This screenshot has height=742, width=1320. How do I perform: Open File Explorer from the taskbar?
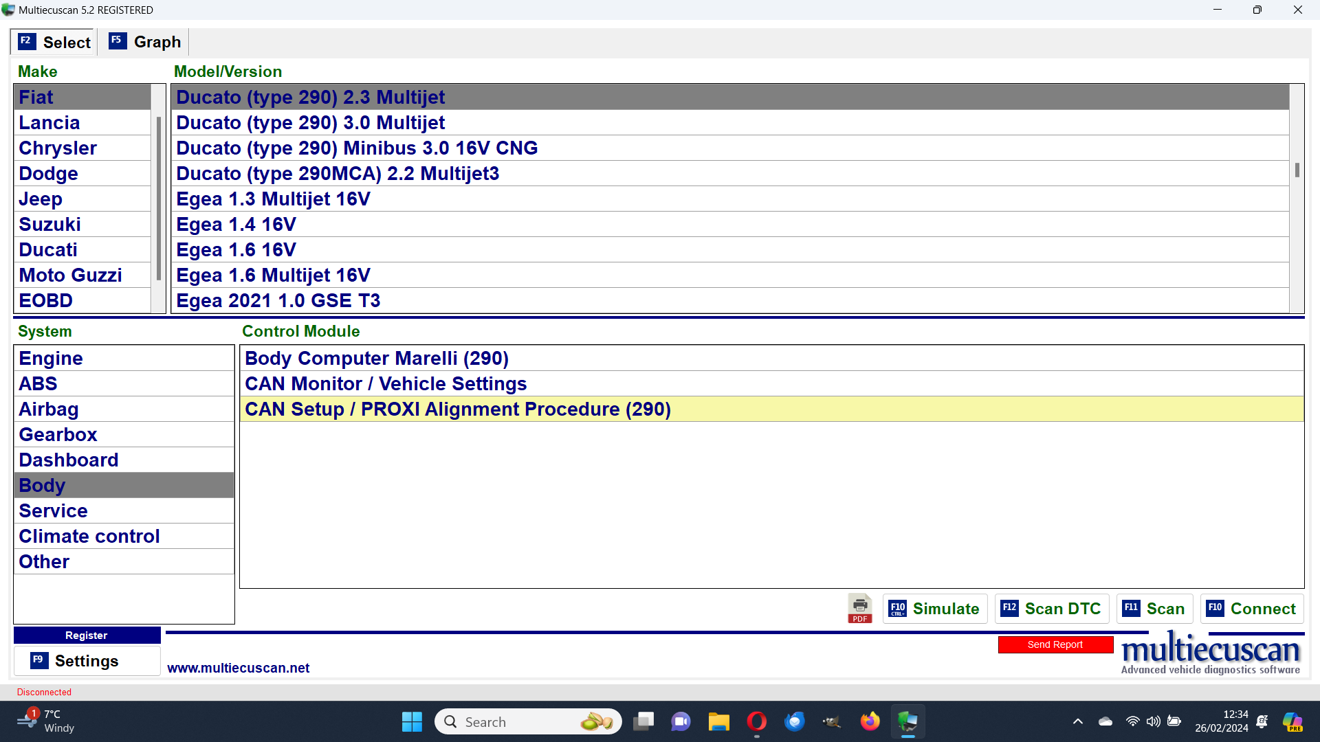[x=718, y=721]
